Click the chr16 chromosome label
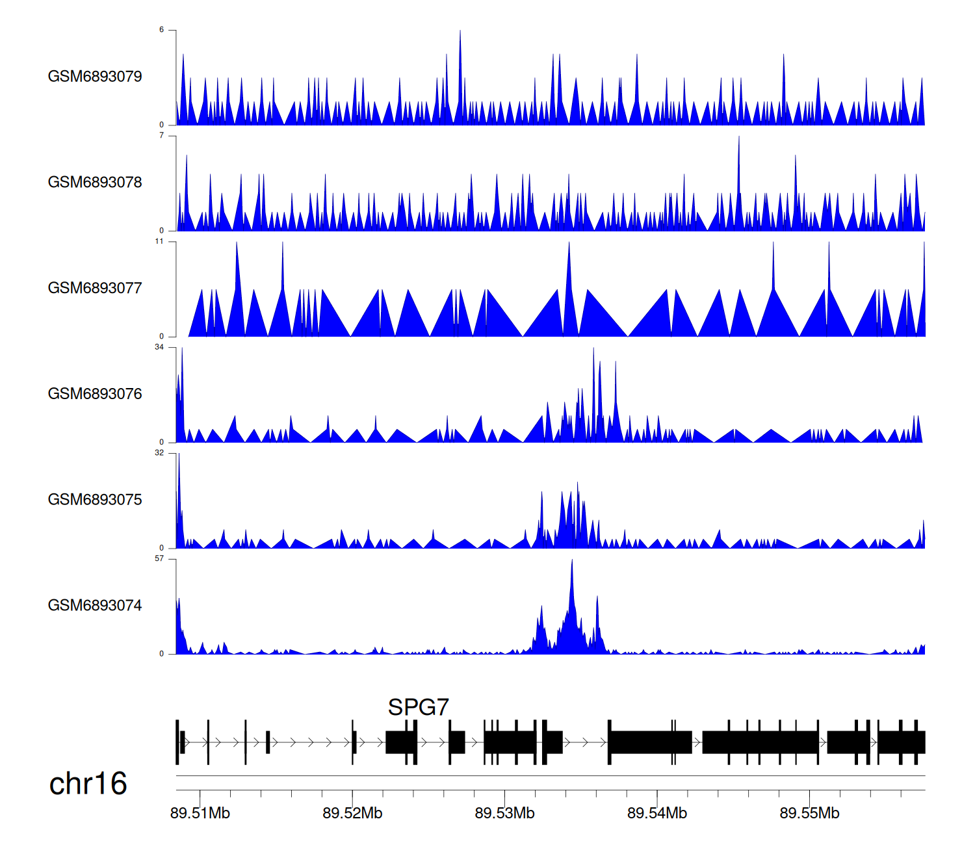975x858 pixels. [88, 784]
